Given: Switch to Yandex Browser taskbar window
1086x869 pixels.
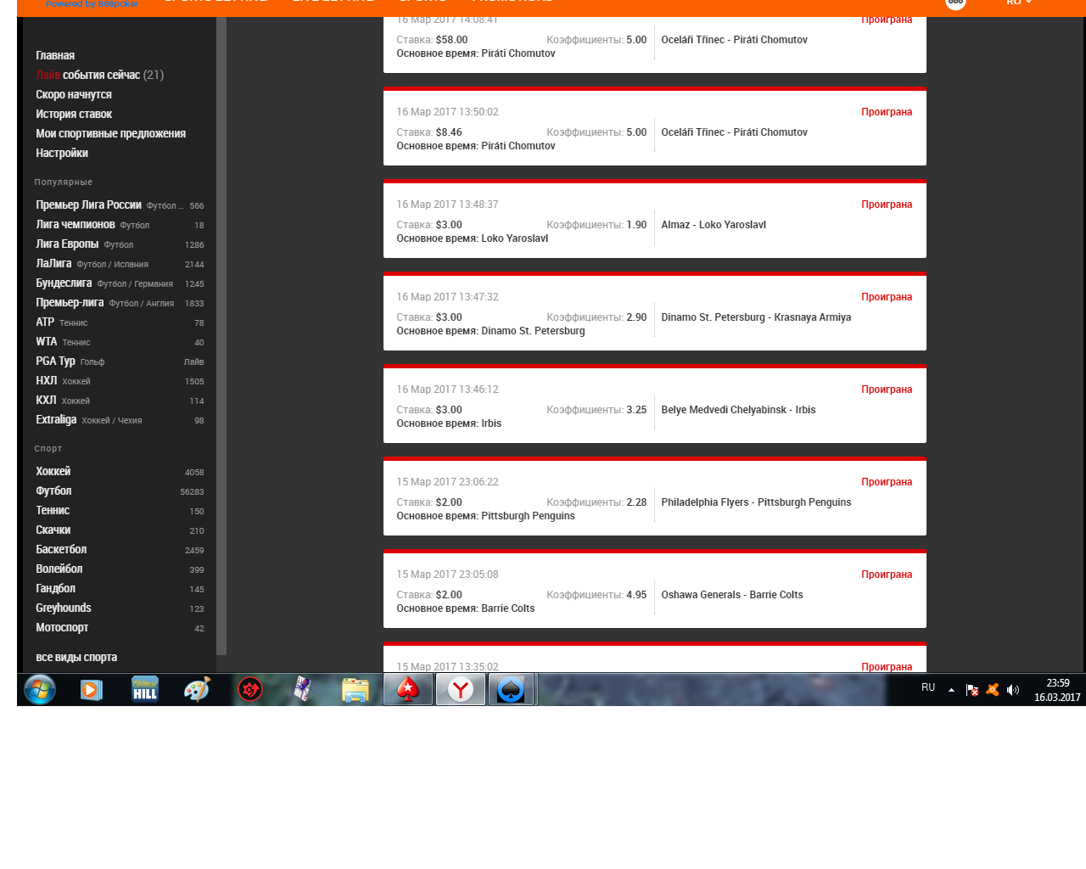Looking at the screenshot, I should (461, 690).
